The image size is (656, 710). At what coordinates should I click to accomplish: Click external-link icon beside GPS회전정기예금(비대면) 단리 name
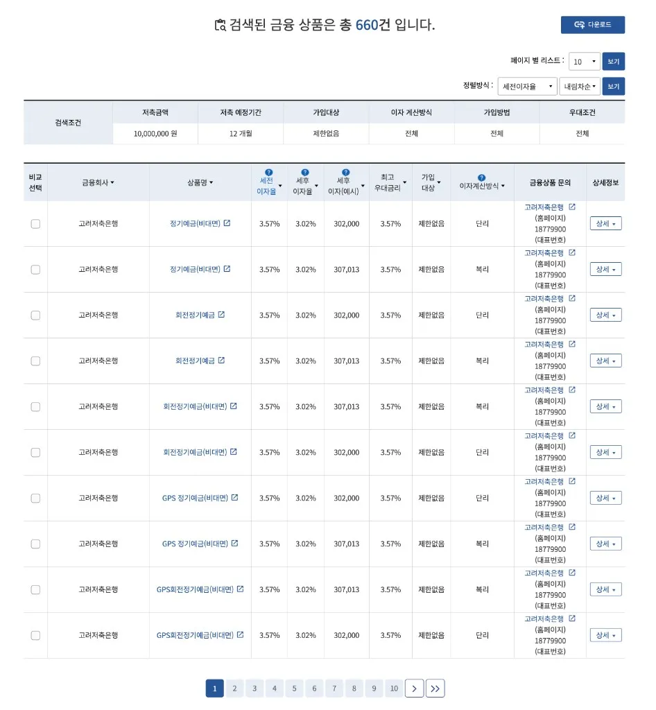[x=241, y=635]
